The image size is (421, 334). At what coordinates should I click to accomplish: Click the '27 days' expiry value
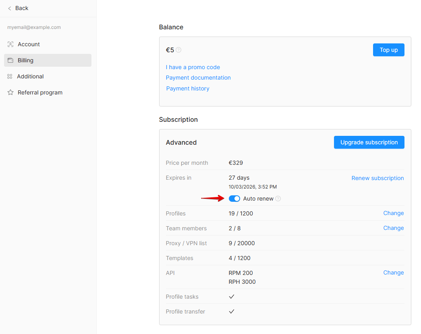[239, 178]
